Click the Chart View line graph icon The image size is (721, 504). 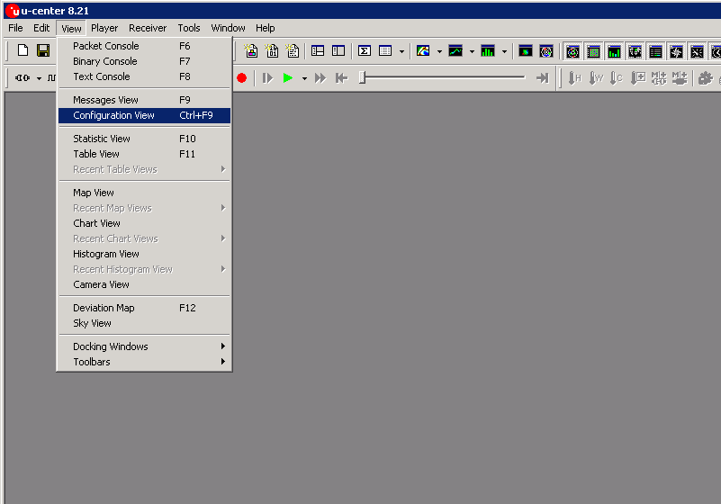(x=455, y=50)
